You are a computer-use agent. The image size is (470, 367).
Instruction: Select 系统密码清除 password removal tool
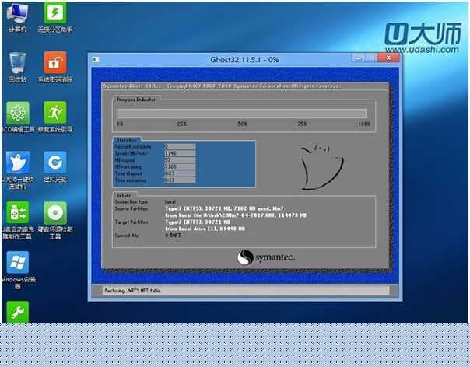(x=54, y=63)
